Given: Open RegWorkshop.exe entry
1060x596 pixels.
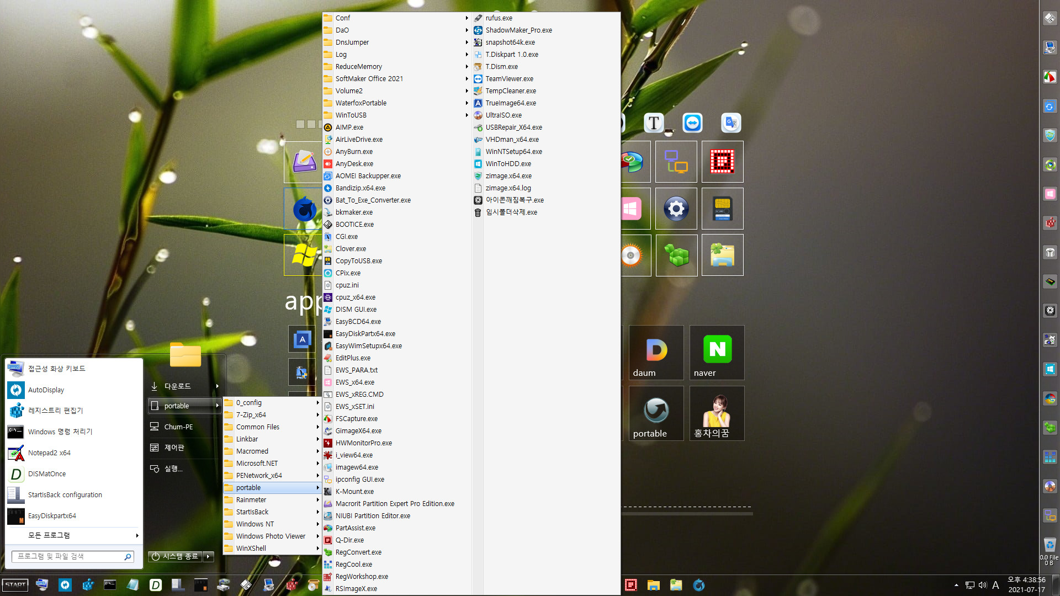Looking at the screenshot, I should point(362,577).
